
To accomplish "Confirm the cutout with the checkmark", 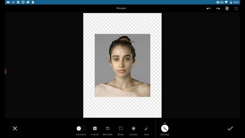I will point(230,129).
